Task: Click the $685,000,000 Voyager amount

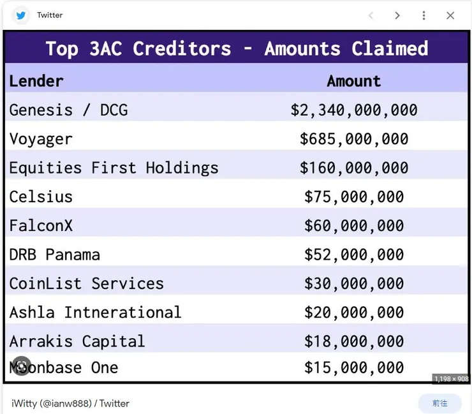Action: (x=353, y=139)
